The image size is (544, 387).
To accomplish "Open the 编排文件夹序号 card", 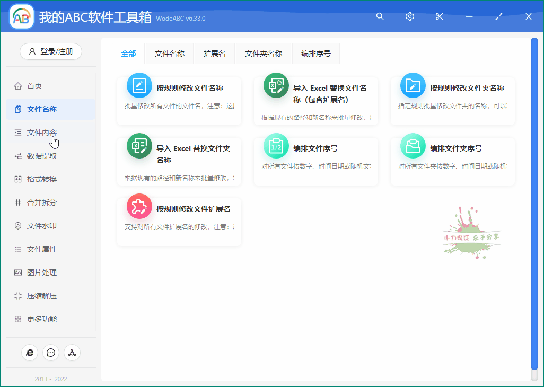I will pos(452,161).
